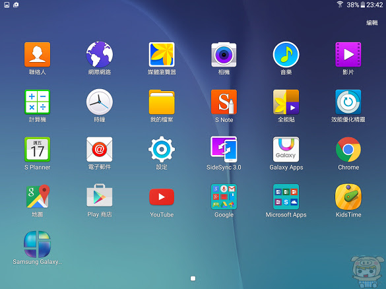
Task: Launch the 音樂 music player
Action: coord(286,54)
